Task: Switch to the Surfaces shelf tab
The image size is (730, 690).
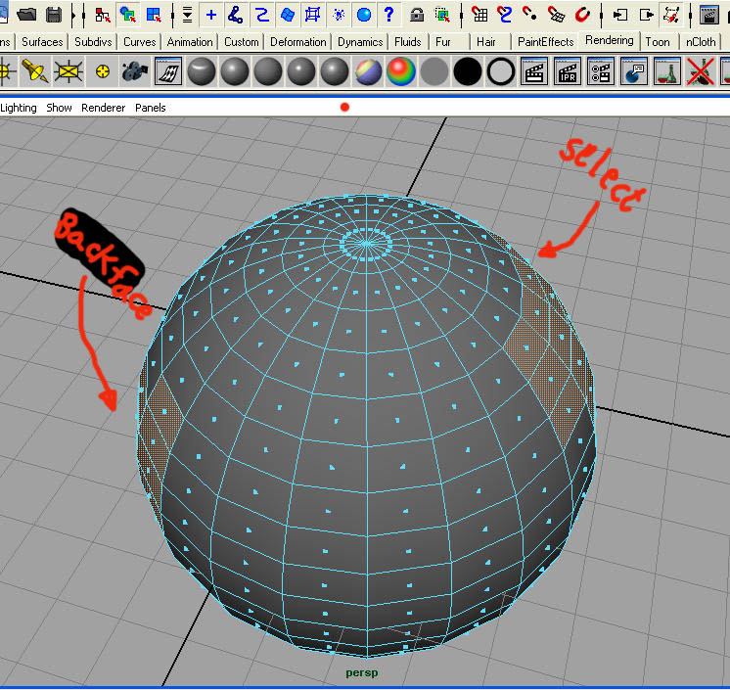Action: pos(42,42)
